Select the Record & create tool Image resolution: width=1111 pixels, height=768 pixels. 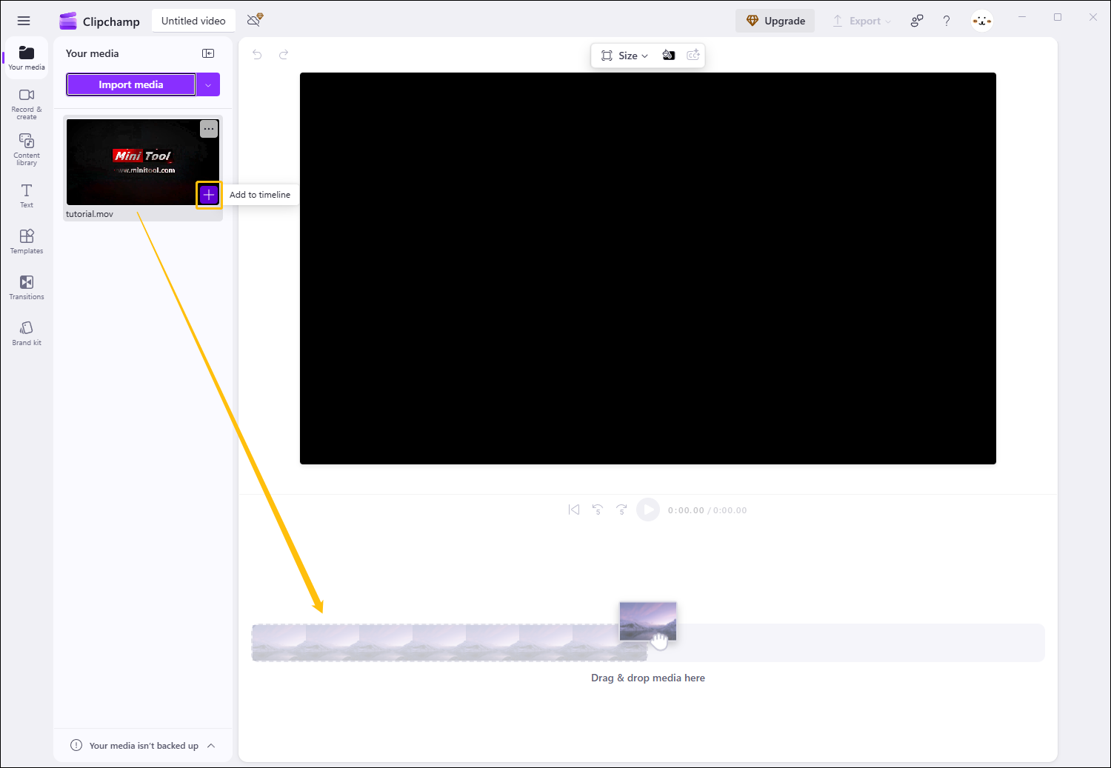coord(26,102)
